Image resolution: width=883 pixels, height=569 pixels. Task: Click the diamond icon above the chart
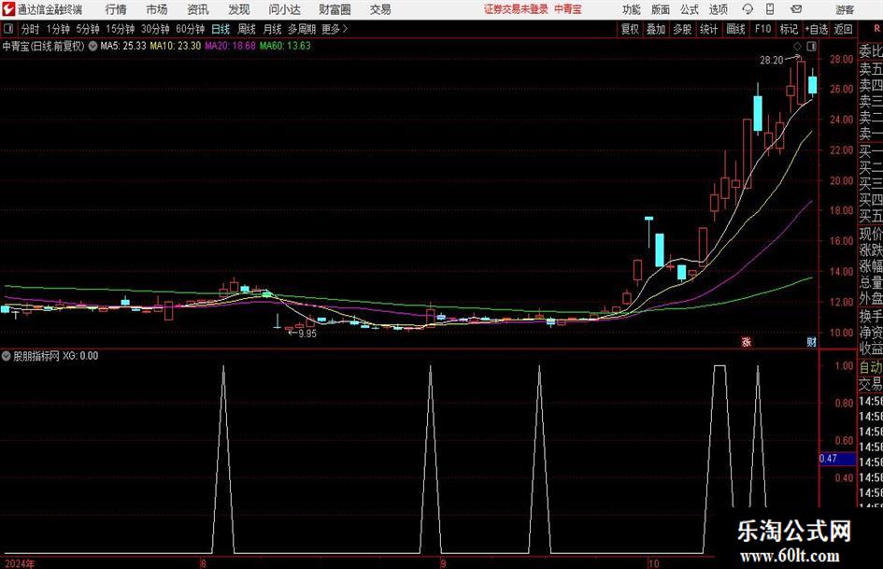point(797,46)
